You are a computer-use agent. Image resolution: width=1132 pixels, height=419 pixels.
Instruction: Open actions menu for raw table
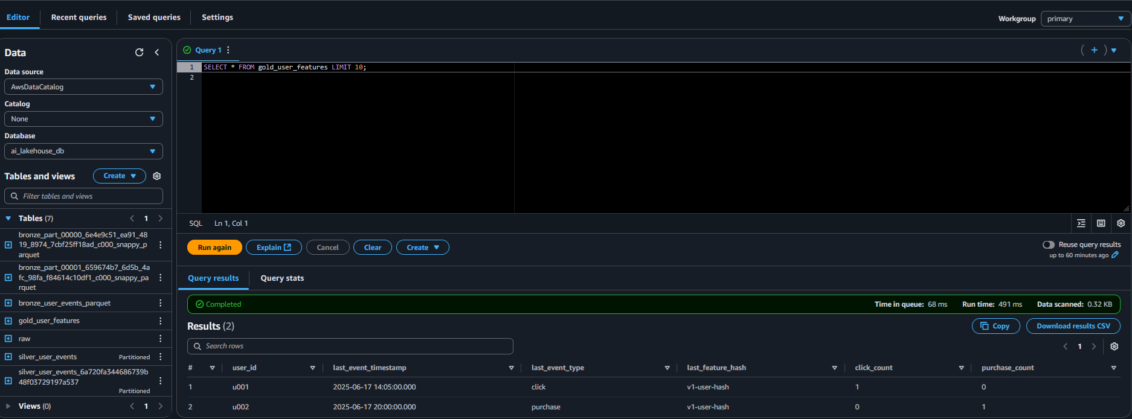point(161,339)
